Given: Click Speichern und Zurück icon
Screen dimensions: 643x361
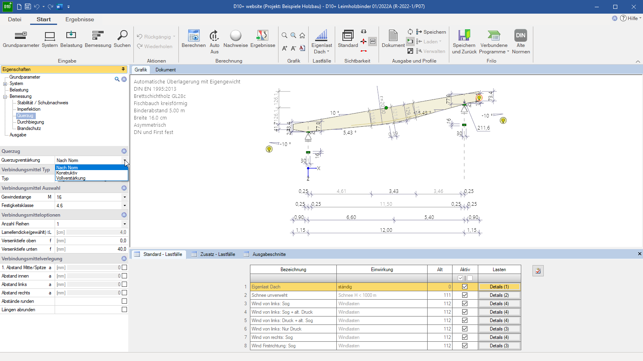Looking at the screenshot, I should pyautogui.click(x=464, y=36).
